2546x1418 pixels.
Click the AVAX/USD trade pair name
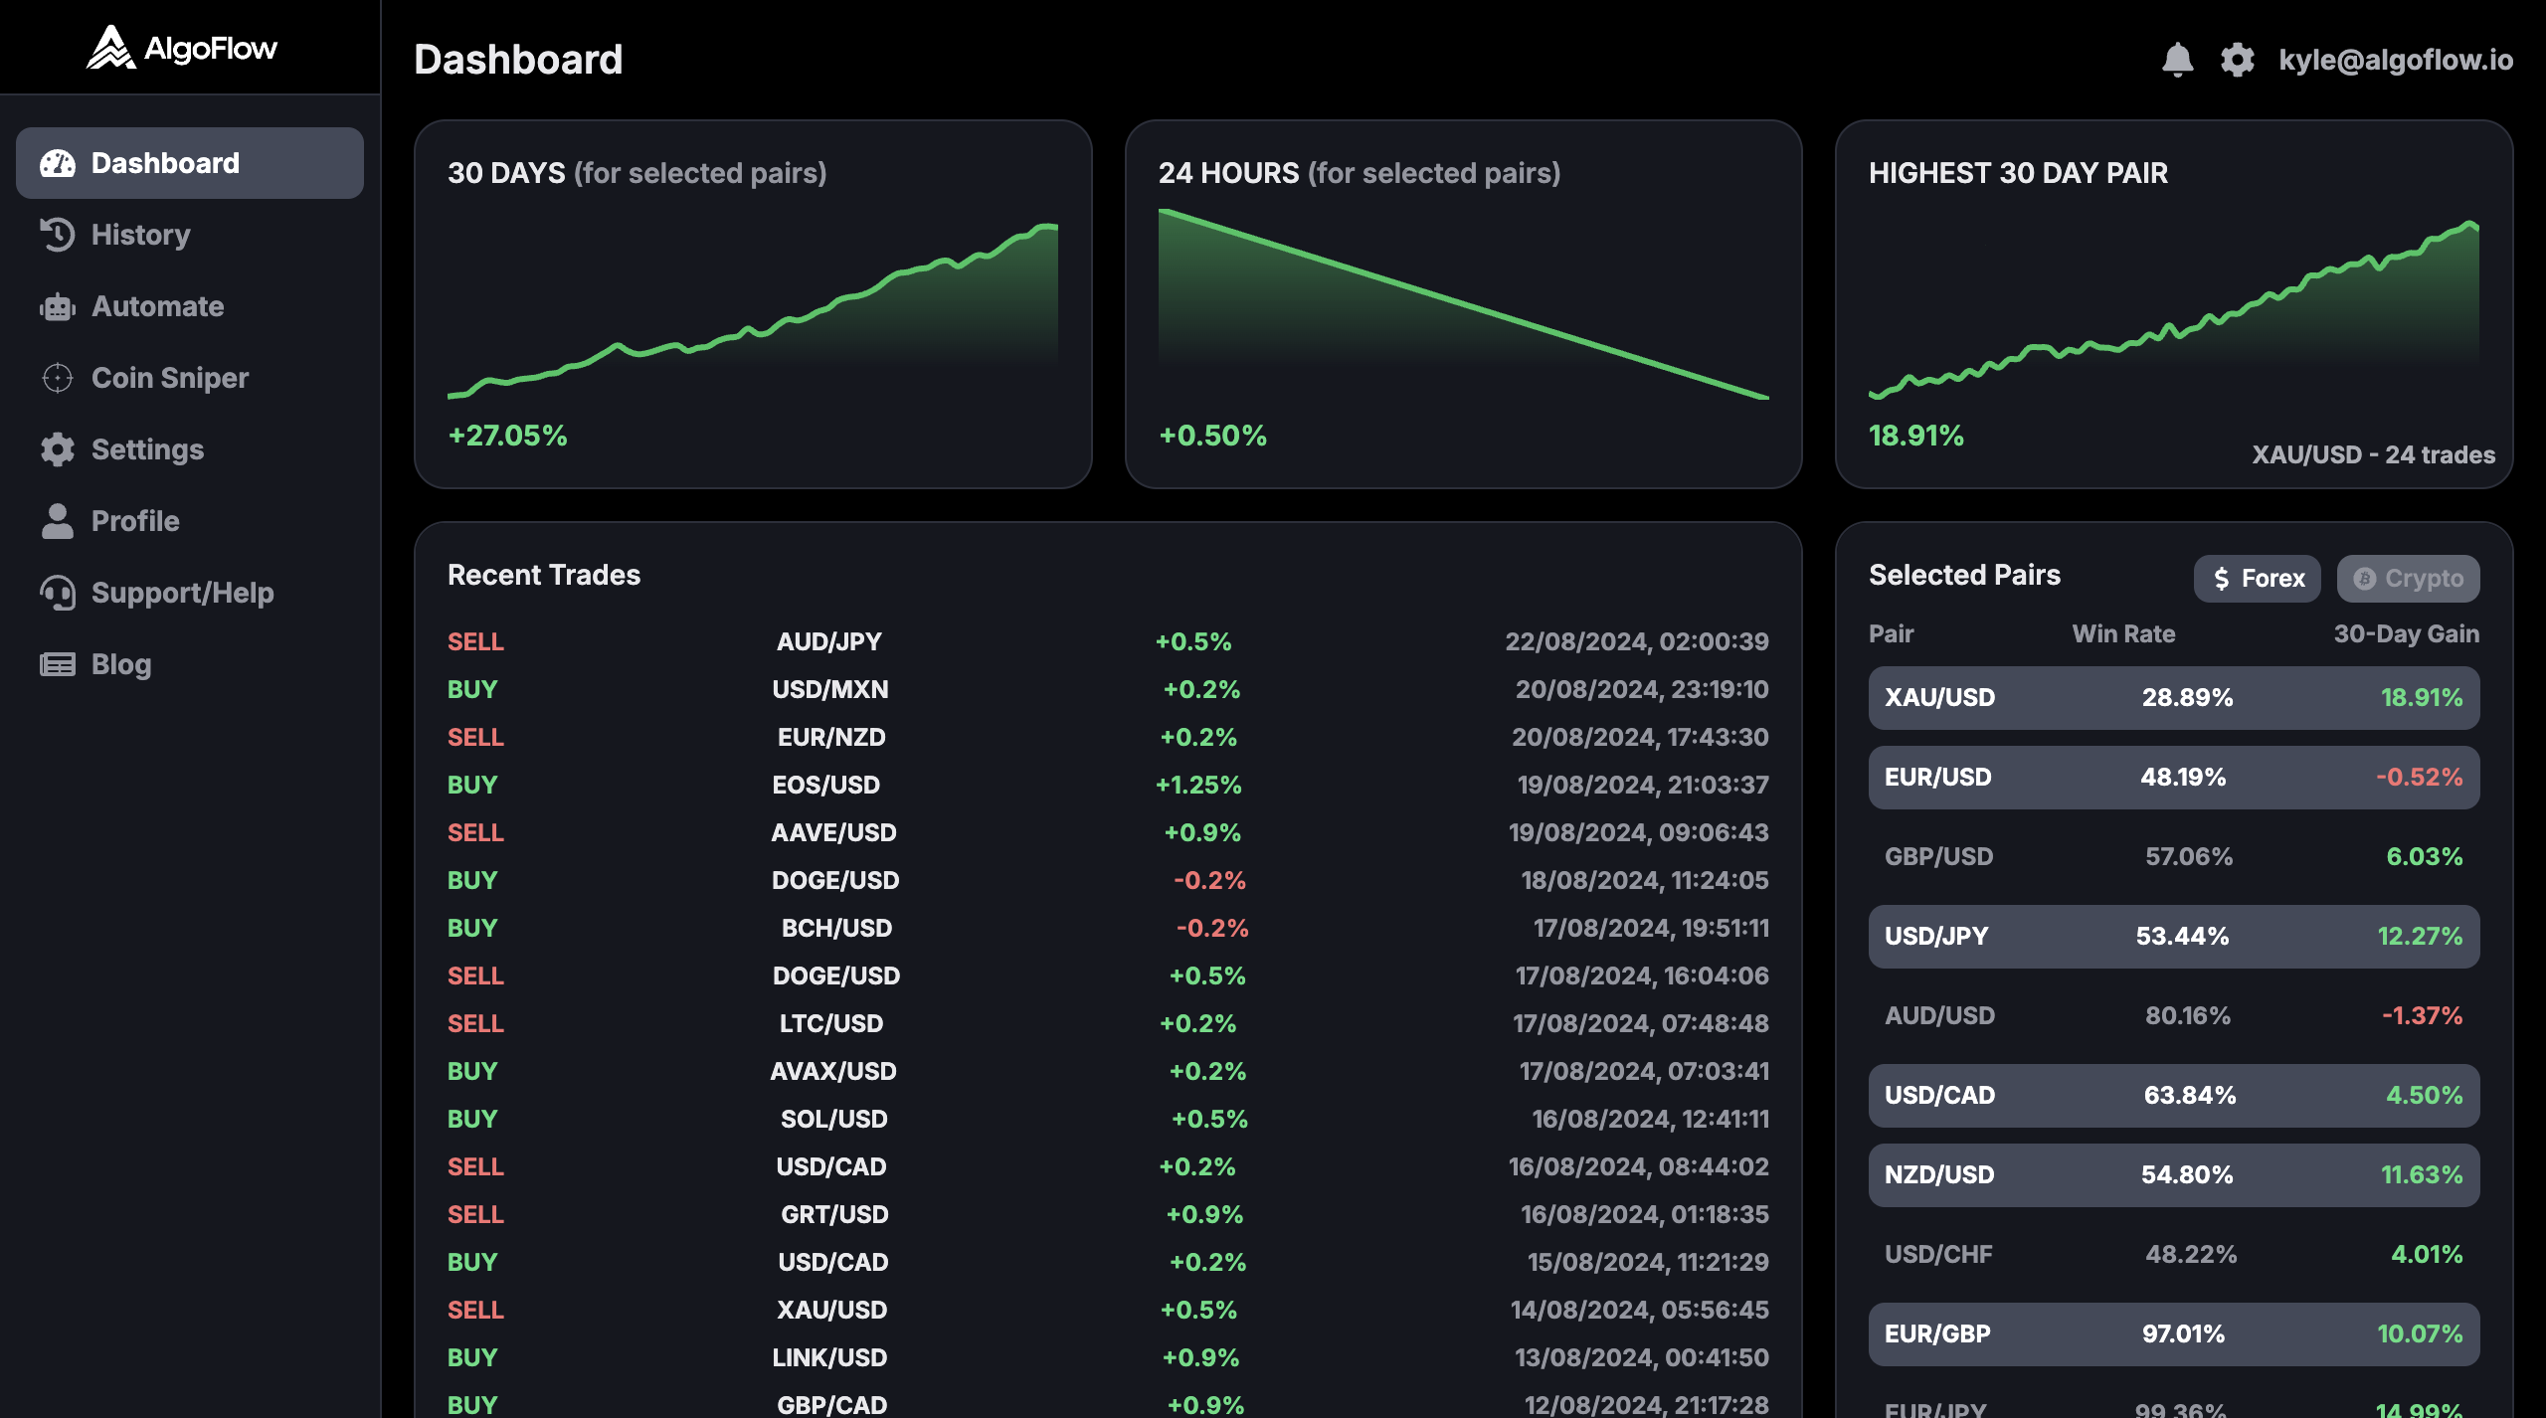(x=833, y=1072)
